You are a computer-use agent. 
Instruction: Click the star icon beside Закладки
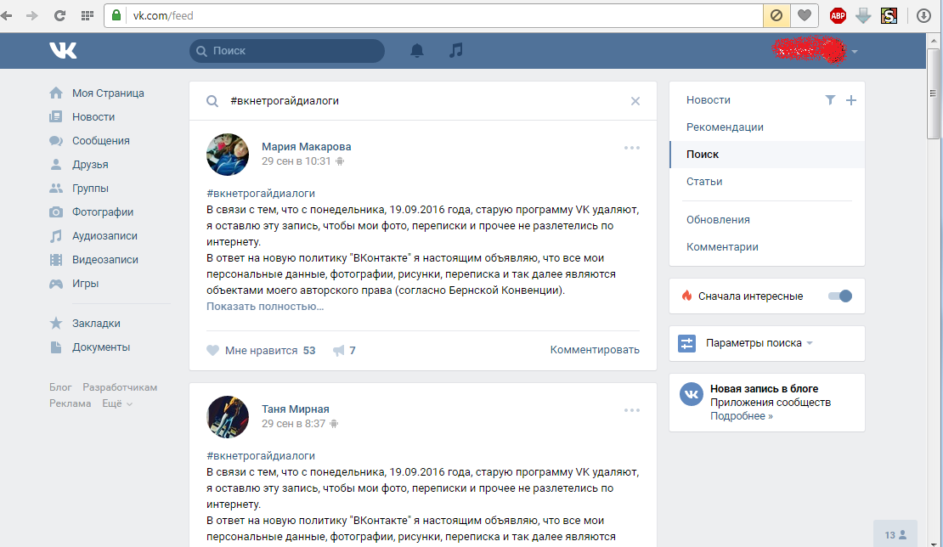(56, 323)
